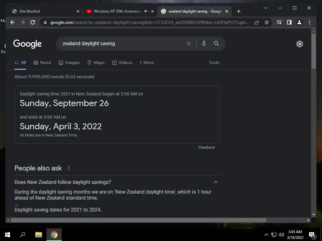Open the notification center icon
This screenshot has height=241, width=322.
312,235
